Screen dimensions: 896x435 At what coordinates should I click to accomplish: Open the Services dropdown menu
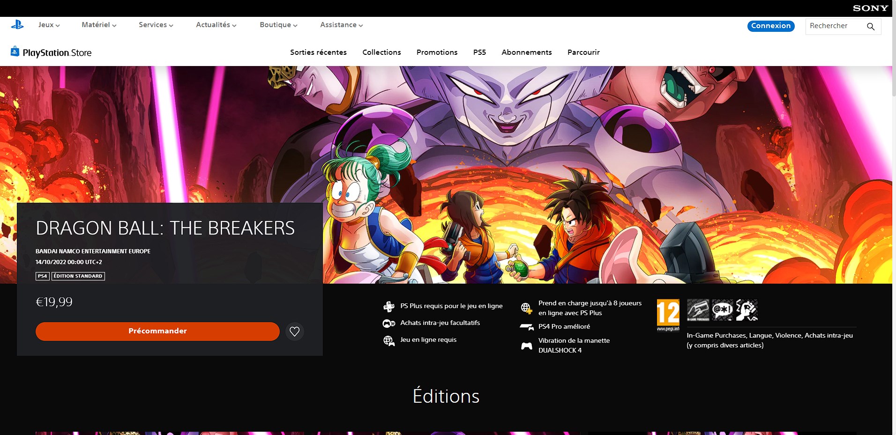point(156,25)
